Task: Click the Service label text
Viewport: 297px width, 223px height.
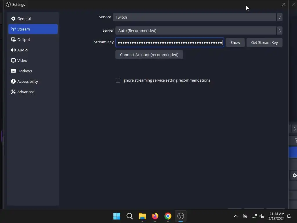Action: [105, 17]
